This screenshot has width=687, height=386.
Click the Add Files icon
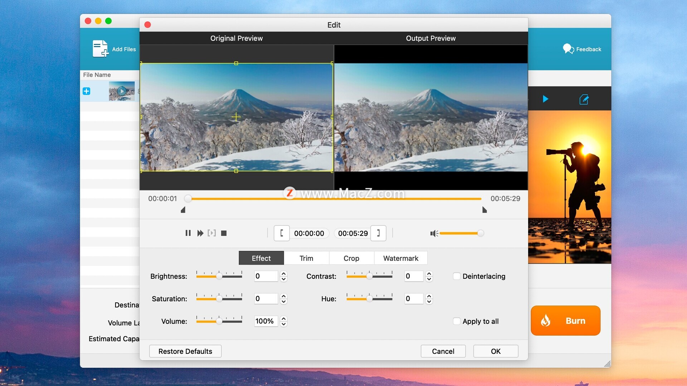[101, 49]
